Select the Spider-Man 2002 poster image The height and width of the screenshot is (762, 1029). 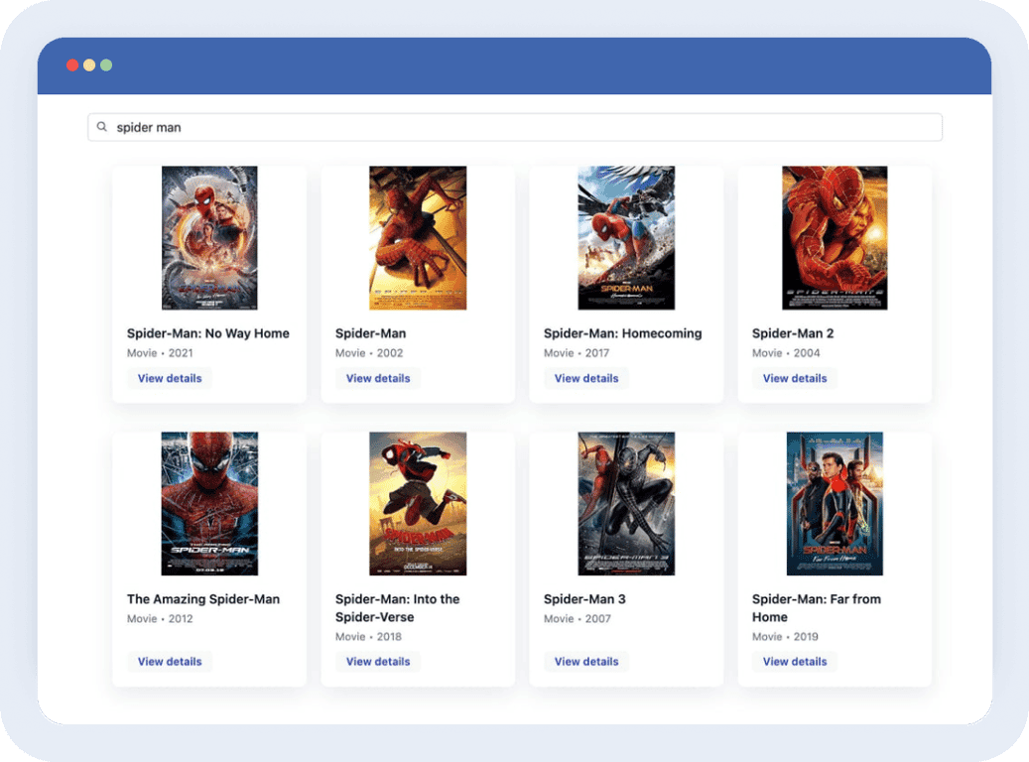tap(418, 238)
